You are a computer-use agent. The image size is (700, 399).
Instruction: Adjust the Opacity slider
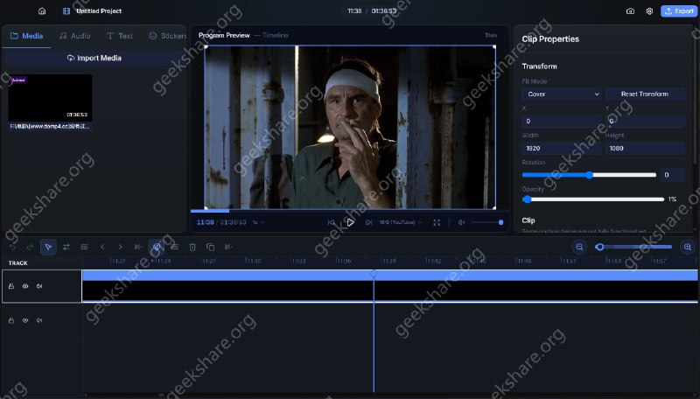pos(593,199)
